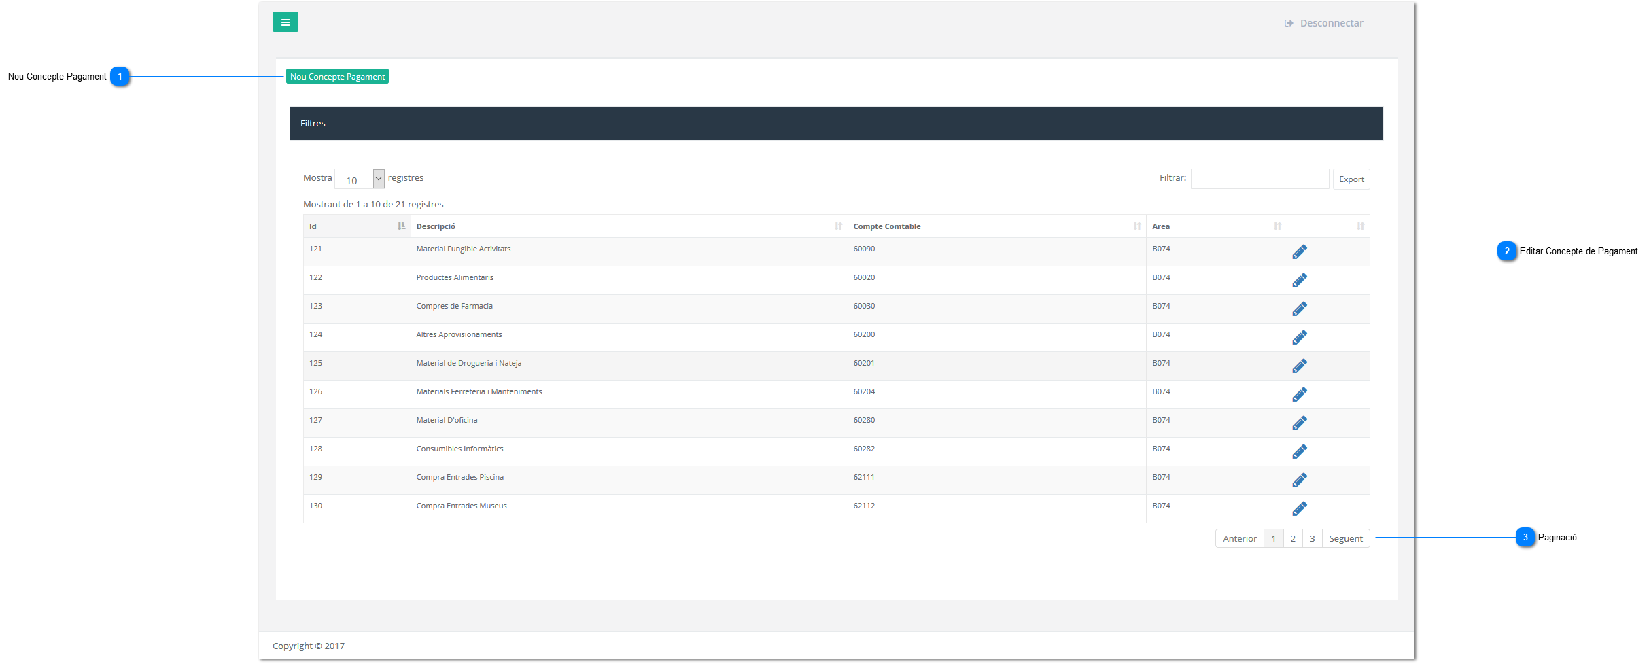
Task: Sort table by Descripció column
Action: pos(628,226)
